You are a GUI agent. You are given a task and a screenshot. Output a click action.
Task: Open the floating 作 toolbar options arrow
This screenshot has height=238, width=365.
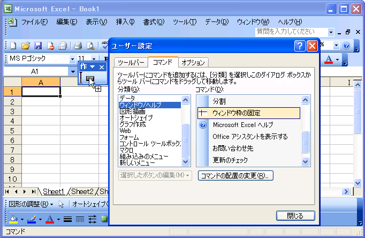93,67
